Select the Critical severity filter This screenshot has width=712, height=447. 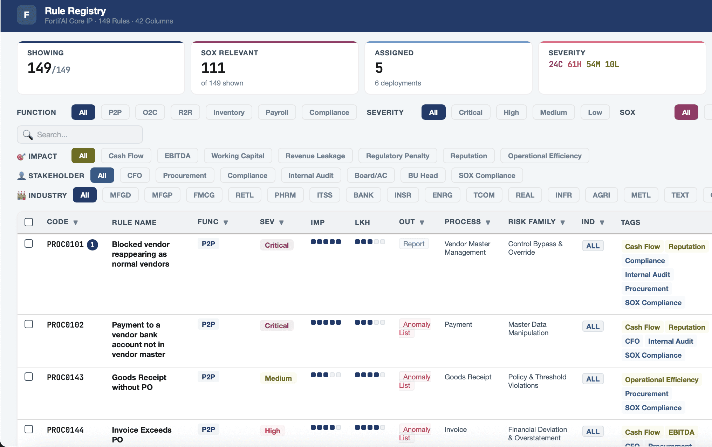[x=470, y=112]
